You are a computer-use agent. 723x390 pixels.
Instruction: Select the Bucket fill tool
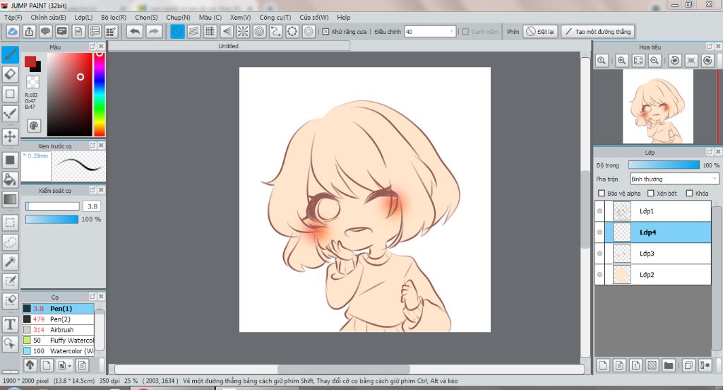pos(10,179)
